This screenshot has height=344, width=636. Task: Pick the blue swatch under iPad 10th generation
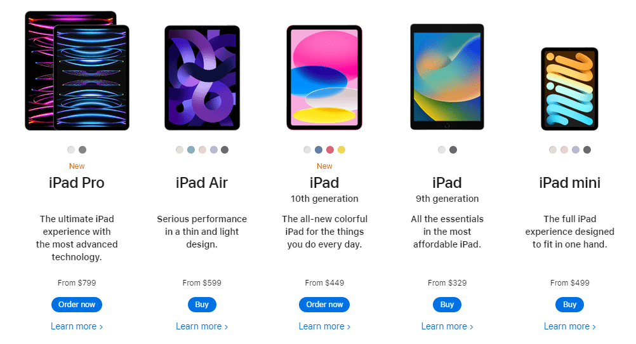[319, 150]
